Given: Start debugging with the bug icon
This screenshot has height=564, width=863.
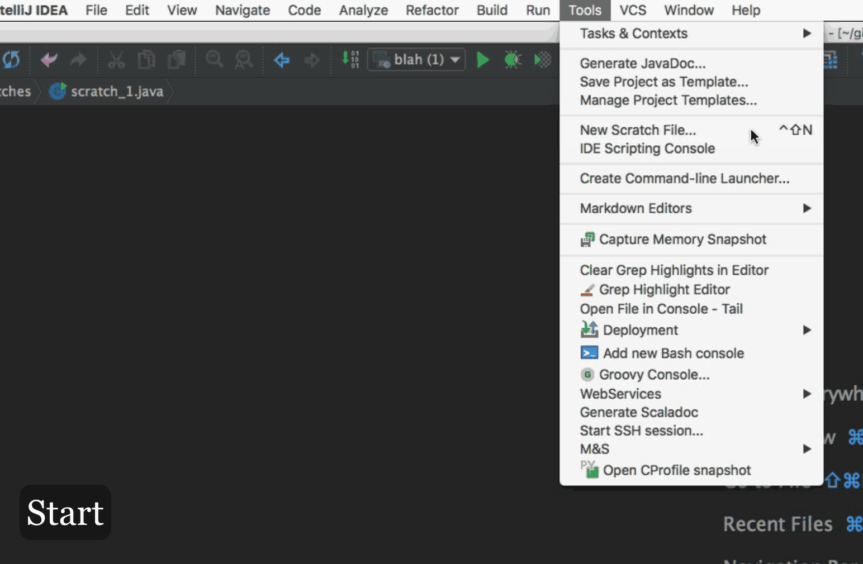Looking at the screenshot, I should tap(512, 60).
